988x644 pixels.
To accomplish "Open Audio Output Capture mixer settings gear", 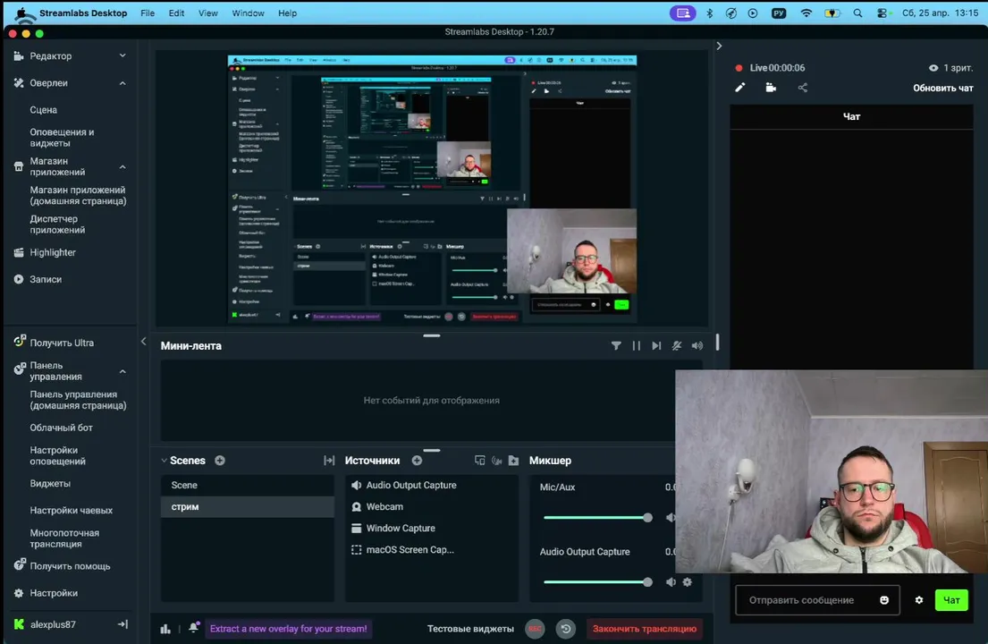I will [x=688, y=582].
